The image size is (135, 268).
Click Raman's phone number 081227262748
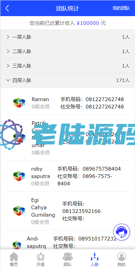pos(105,99)
